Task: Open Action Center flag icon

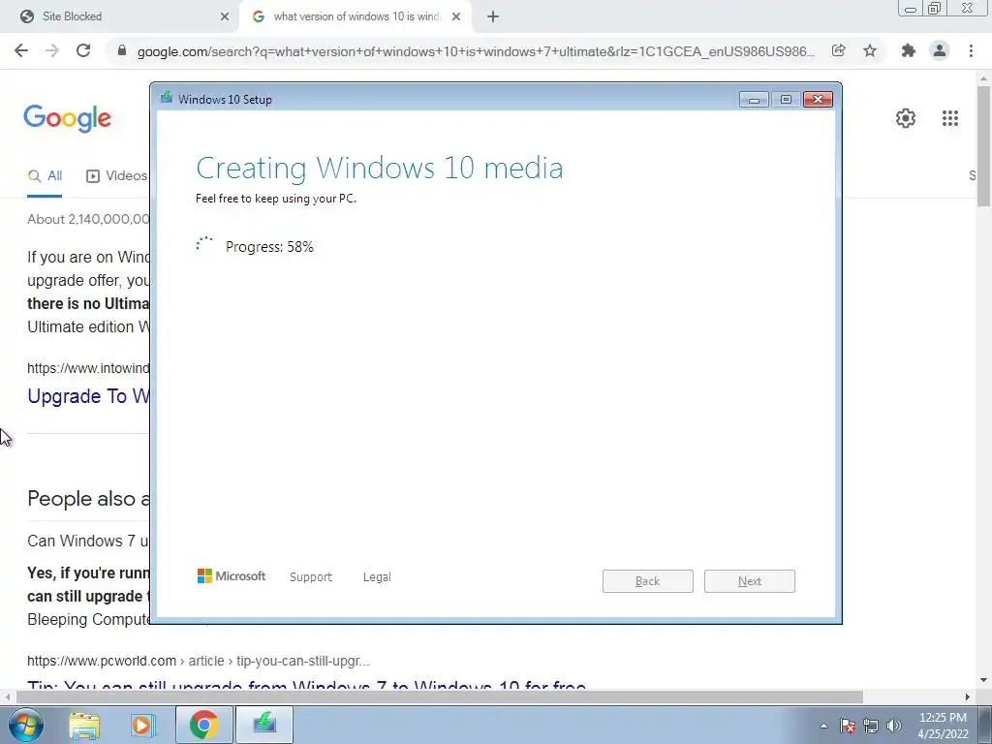Action: click(x=848, y=726)
